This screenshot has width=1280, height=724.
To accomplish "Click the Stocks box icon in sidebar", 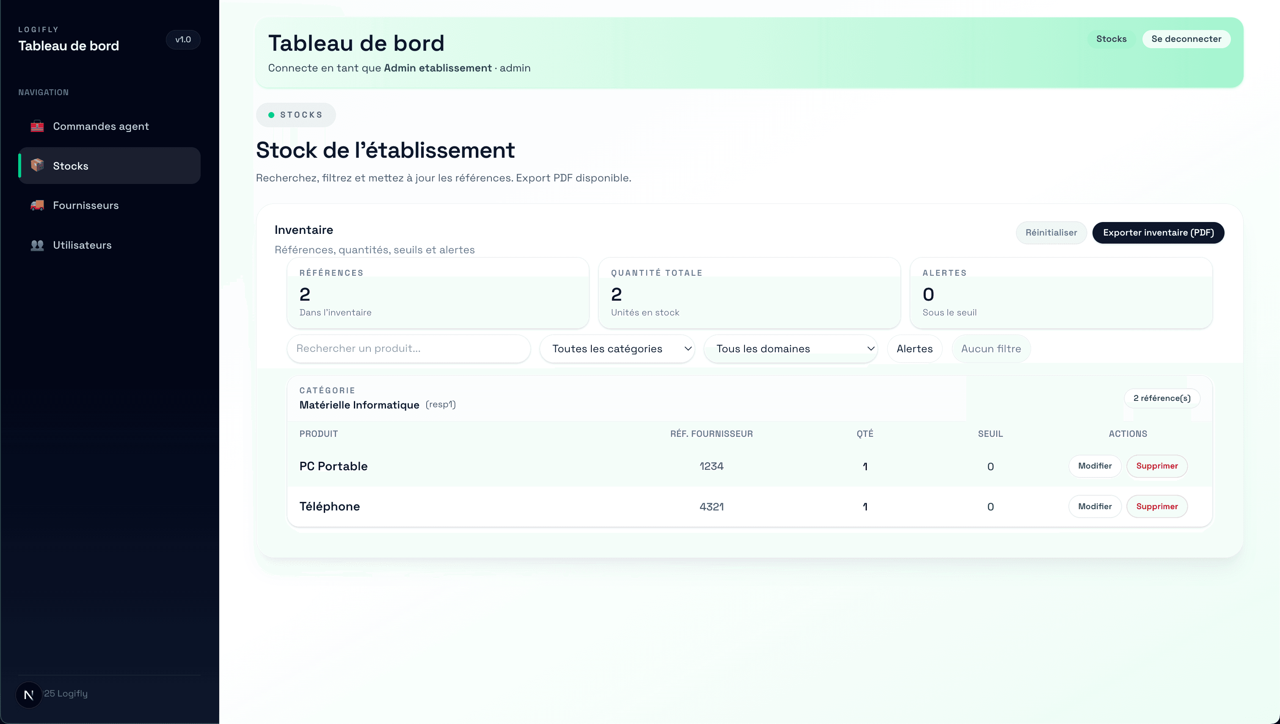I will [x=37, y=166].
